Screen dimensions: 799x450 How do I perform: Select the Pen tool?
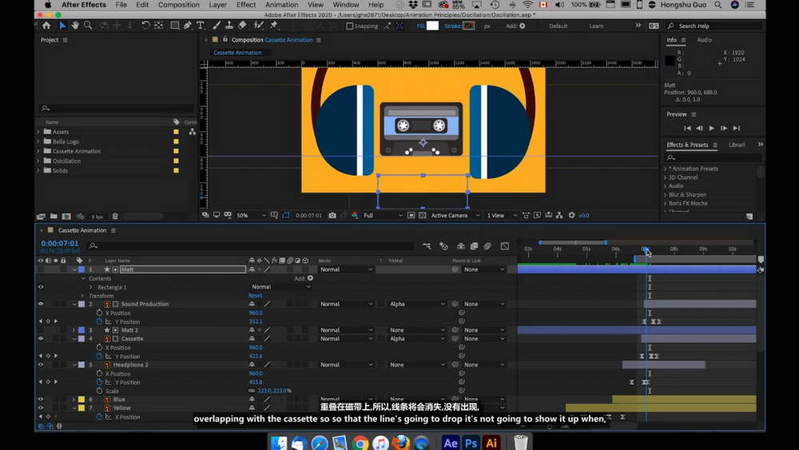[x=188, y=26]
